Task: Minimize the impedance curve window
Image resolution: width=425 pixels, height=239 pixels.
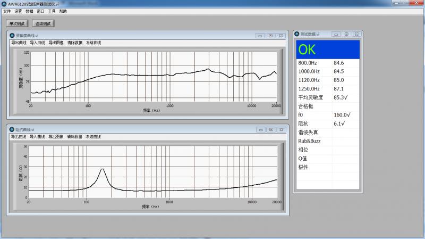Action: pos(260,129)
